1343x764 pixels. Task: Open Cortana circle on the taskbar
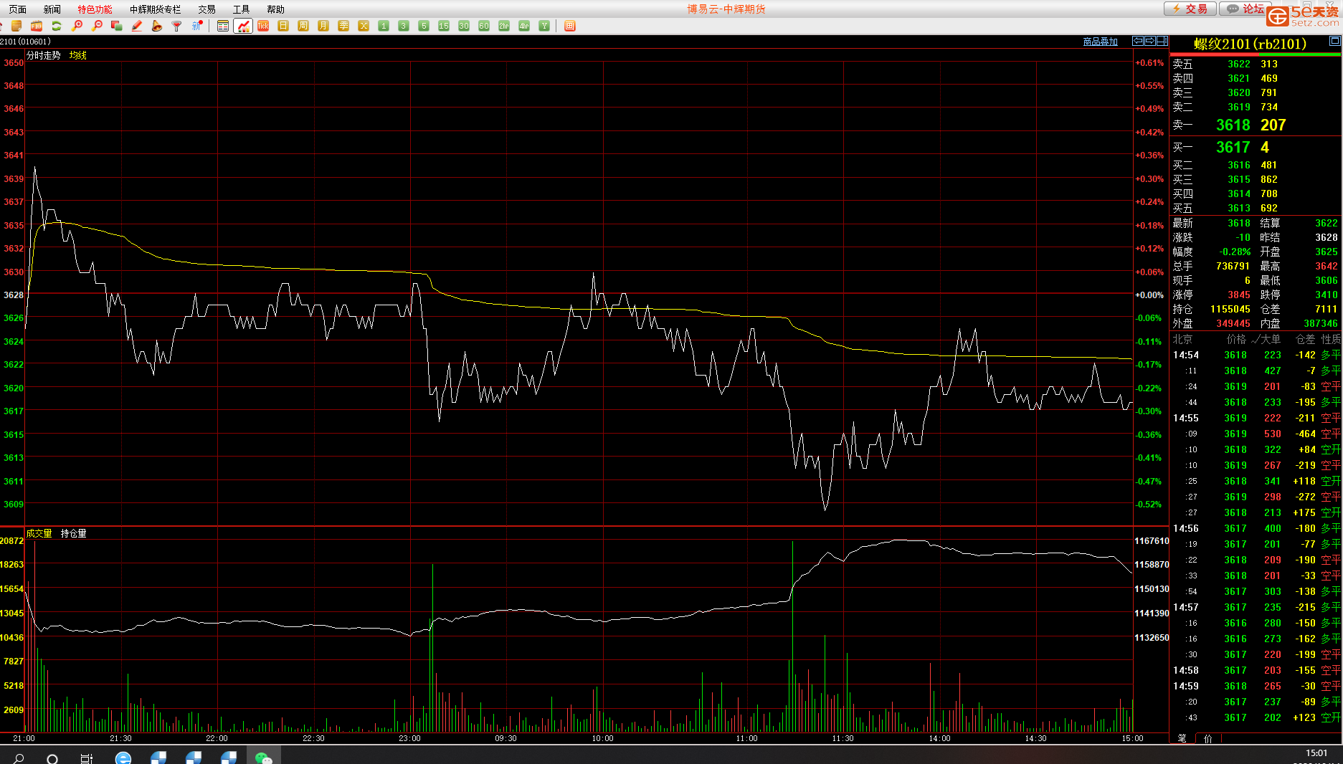click(52, 758)
